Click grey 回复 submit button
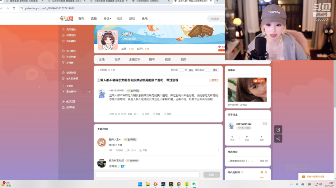Viewport: 336px width, 188px height. [x=212, y=175]
